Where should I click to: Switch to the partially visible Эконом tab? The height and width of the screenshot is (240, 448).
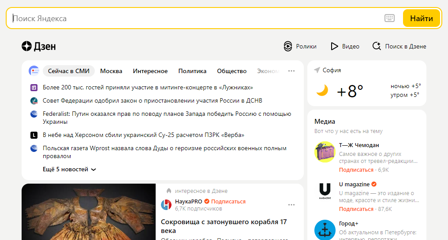coord(268,71)
